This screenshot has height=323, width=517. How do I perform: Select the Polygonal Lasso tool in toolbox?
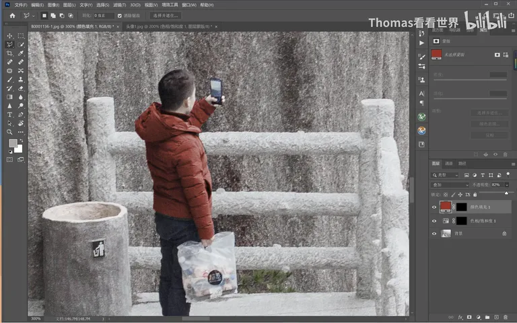9,44
